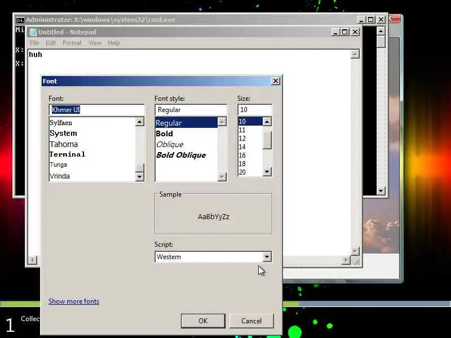
Task: Click OK in Font dialog
Action: click(203, 321)
